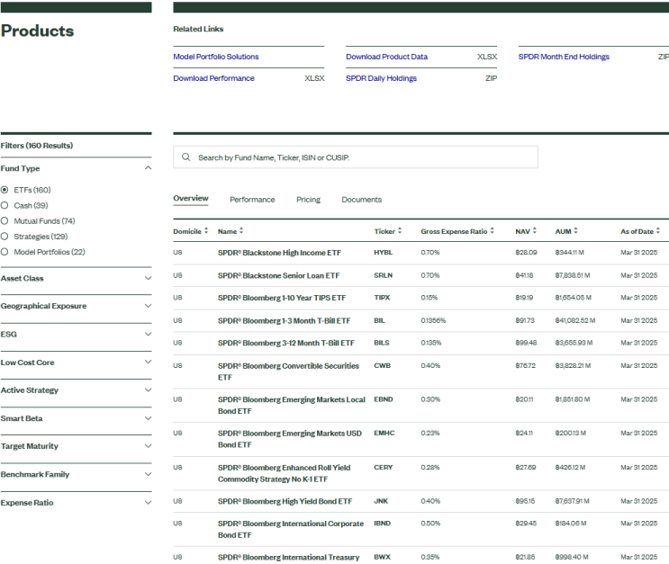The height and width of the screenshot is (564, 669).
Task: Open Model Portfolio Solutions link
Action: 215,57
